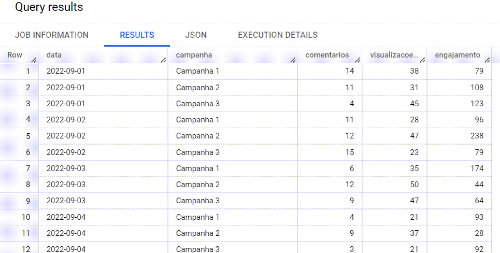500x253 pixels.
Task: Click the comentarios column header label
Action: click(x=327, y=55)
